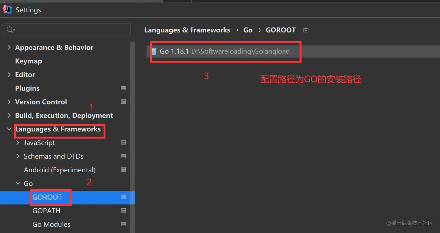Image resolution: width=440 pixels, height=233 pixels.
Task: Expand the Version Control section
Action: tap(9, 102)
